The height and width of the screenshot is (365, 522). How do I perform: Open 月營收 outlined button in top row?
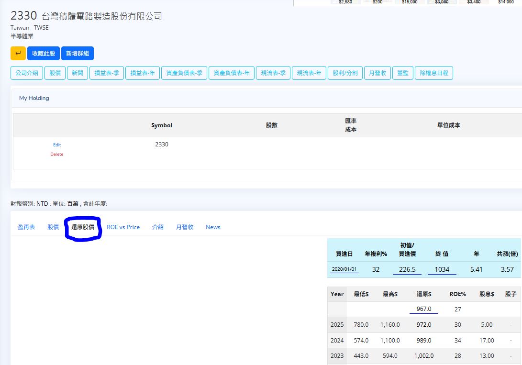(x=377, y=73)
